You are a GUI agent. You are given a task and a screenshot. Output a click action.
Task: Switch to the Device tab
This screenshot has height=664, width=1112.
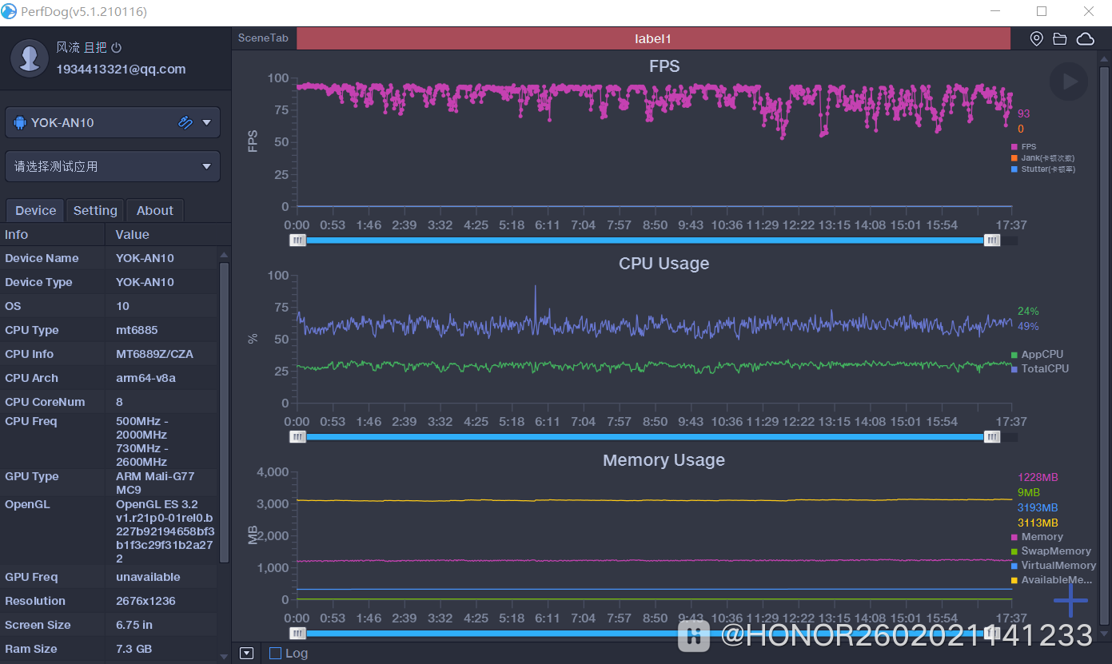coord(35,210)
